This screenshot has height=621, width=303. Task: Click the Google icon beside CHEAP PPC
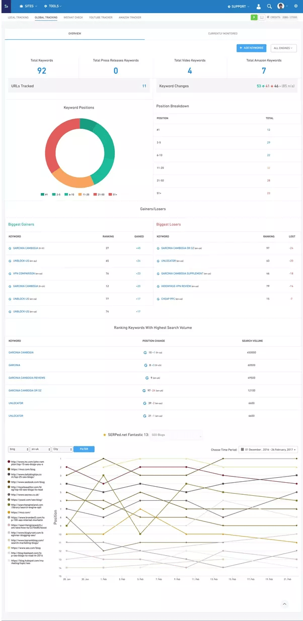pos(158,299)
